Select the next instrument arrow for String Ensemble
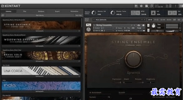The height and width of the screenshot is (100, 183). click(x=134, y=25)
